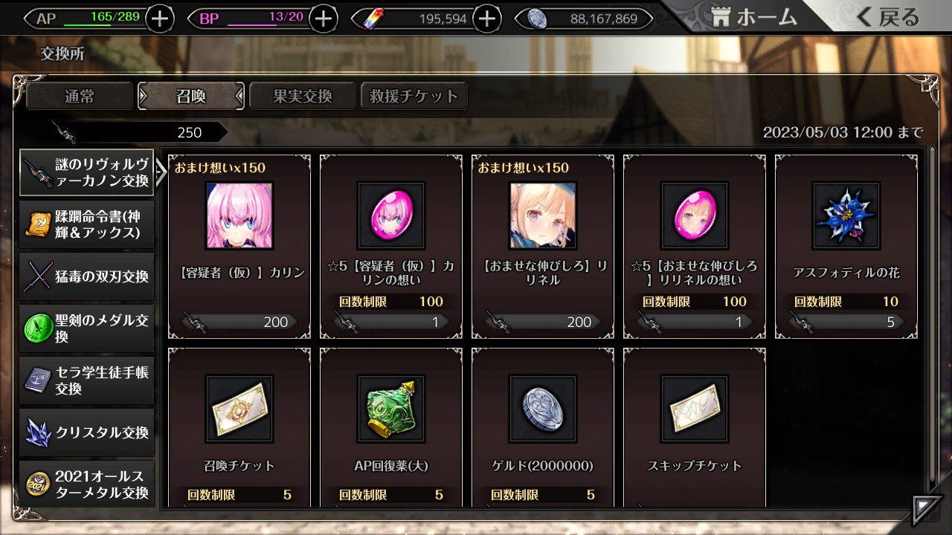Select the ゲルド(2000000) coin icon
The height and width of the screenshot is (535, 952).
543,409
